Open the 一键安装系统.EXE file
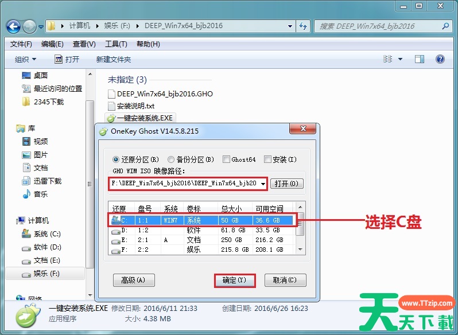The width and height of the screenshot is (458, 335). click(x=144, y=118)
